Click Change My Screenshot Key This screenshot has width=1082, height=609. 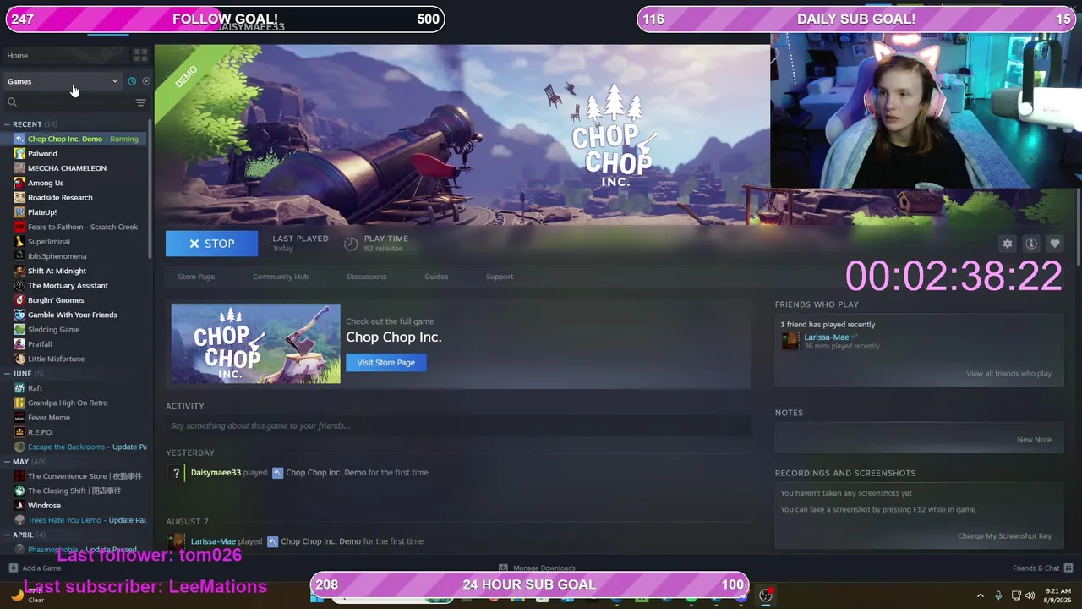pyautogui.click(x=1004, y=536)
